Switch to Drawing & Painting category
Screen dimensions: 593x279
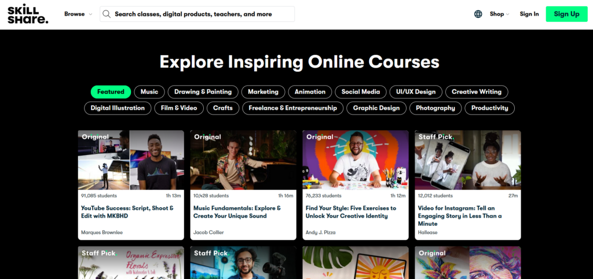click(x=203, y=91)
